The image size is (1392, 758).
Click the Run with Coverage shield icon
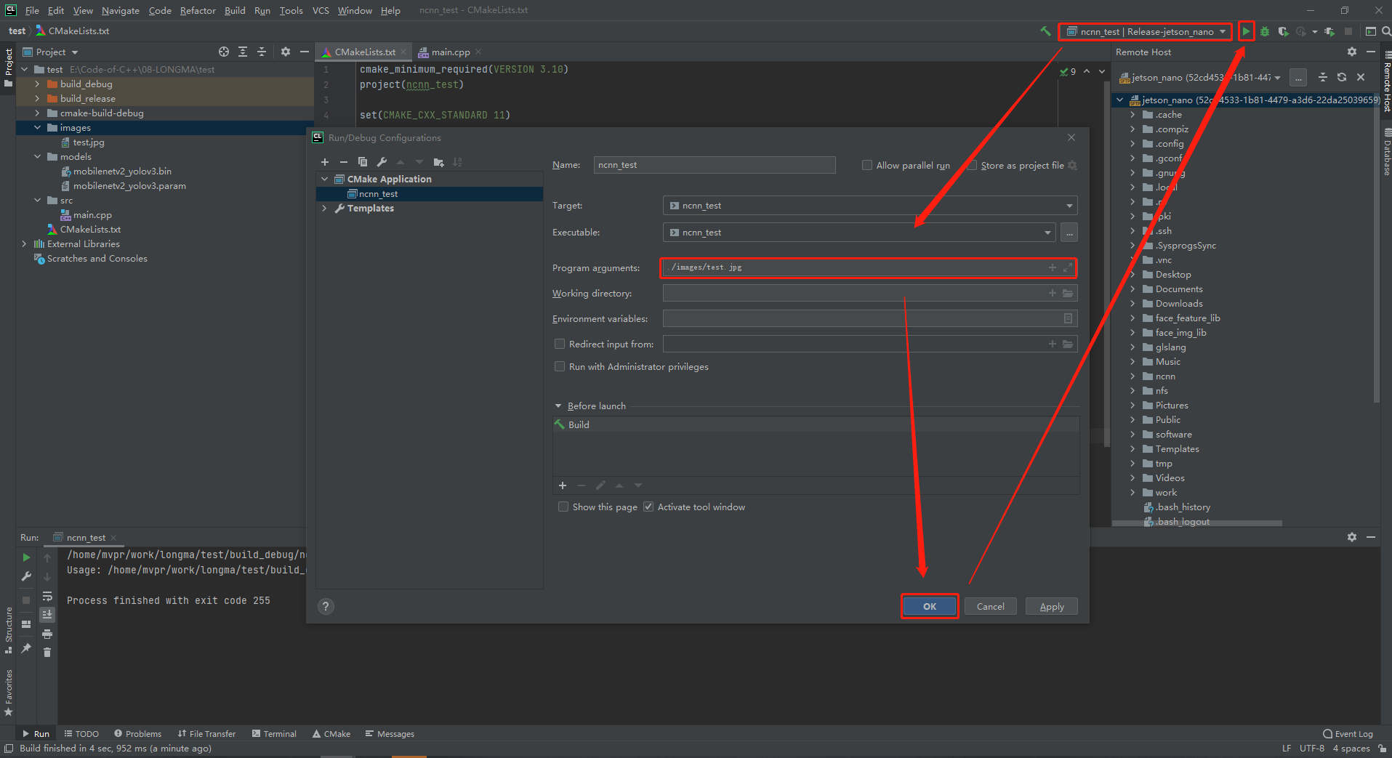pyautogui.click(x=1283, y=31)
